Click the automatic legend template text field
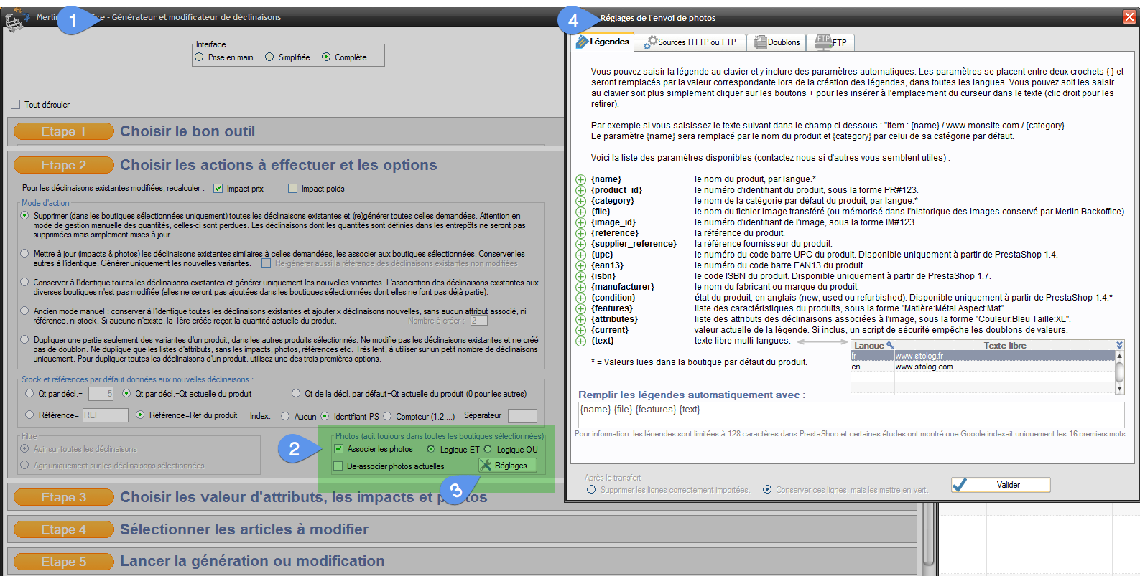Viewport: 1140px width, 576px height. pyautogui.click(x=851, y=415)
